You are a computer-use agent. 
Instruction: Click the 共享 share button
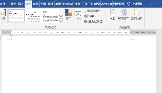(154, 4)
